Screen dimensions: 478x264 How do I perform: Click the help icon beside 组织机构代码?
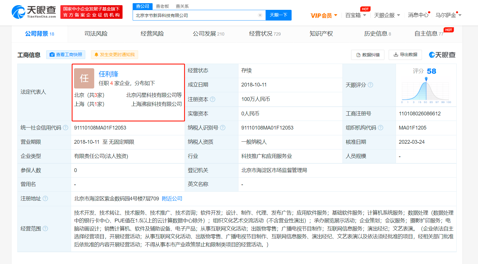tap(380, 128)
